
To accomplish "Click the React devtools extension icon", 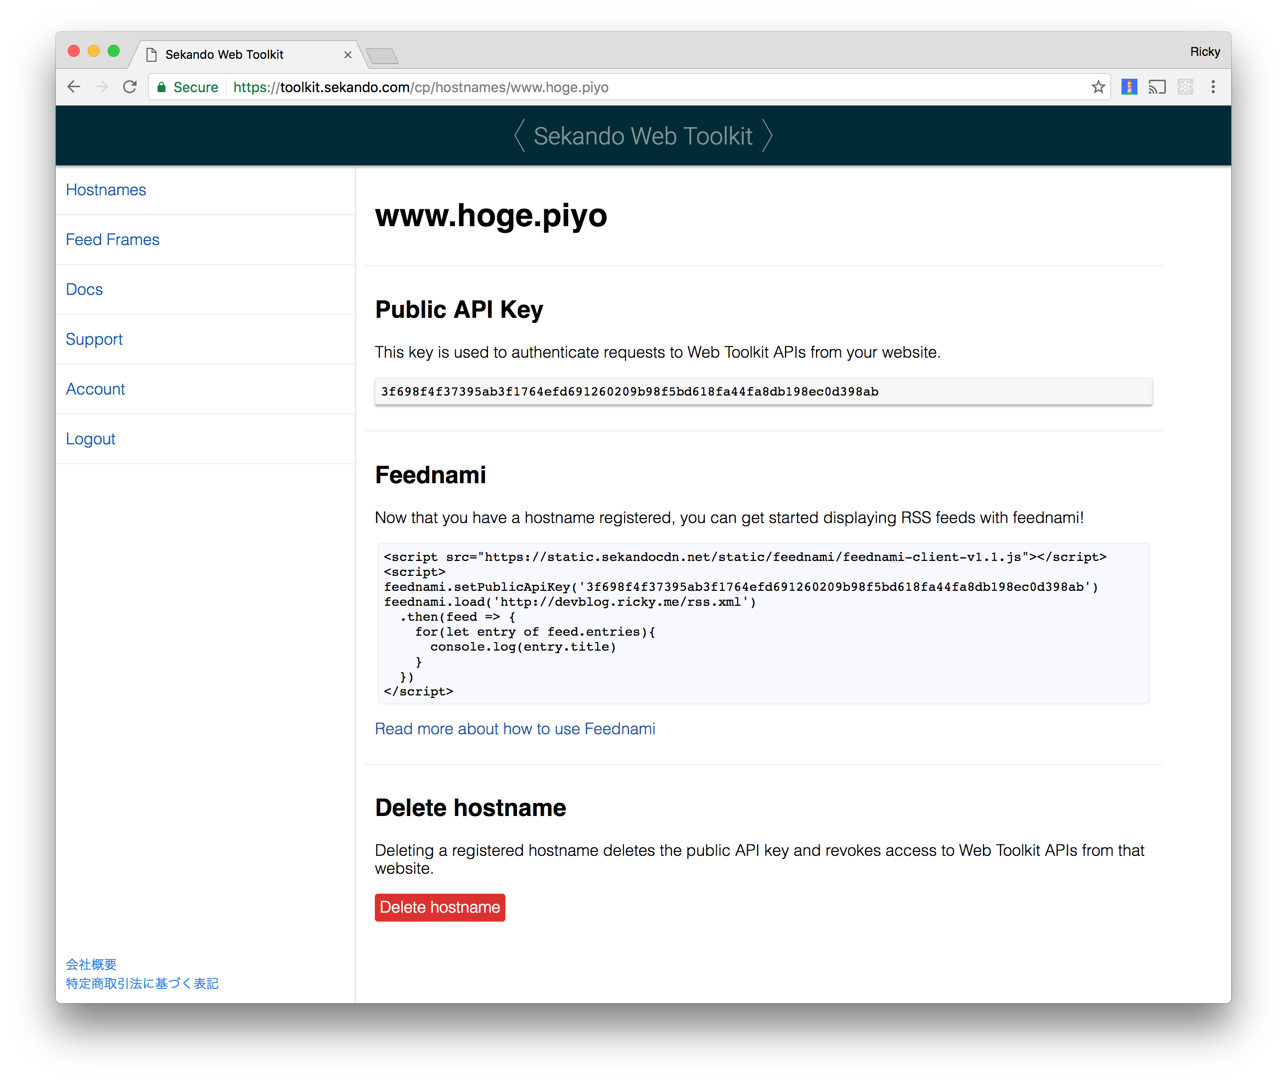I will coord(1185,87).
